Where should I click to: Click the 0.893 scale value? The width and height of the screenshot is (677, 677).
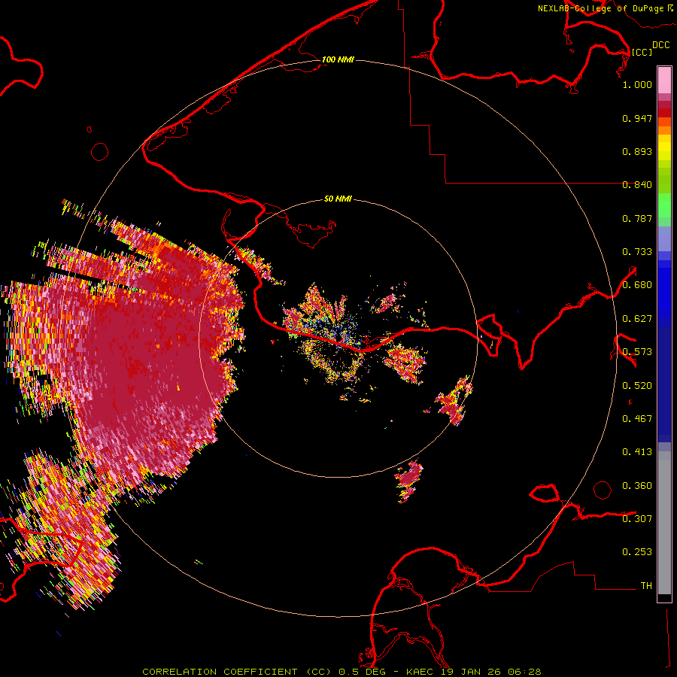click(x=637, y=151)
